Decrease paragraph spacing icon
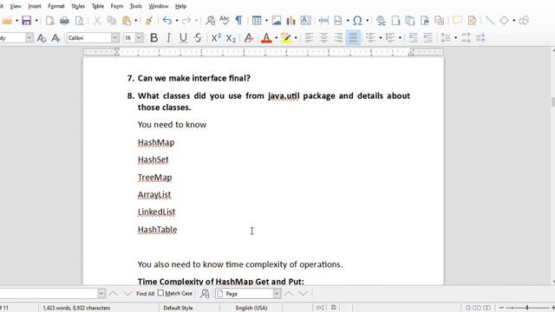This screenshot has width=555, height=312. tap(480, 37)
